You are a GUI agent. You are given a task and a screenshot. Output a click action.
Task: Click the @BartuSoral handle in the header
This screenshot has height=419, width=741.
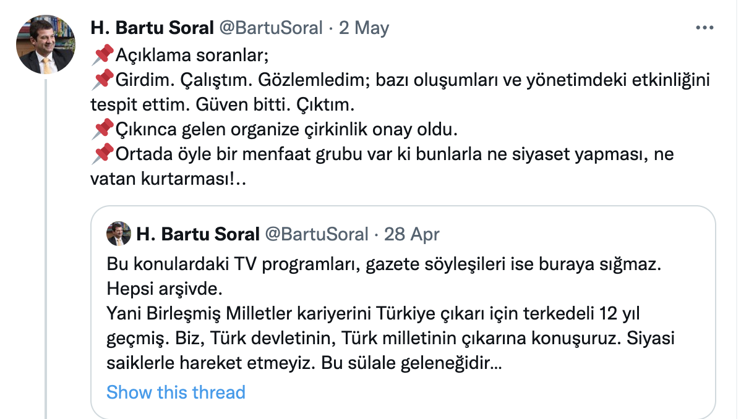coord(272,27)
